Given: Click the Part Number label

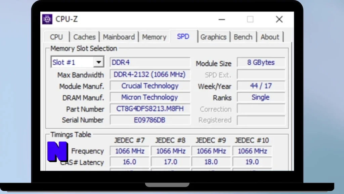Looking at the screenshot, I should tap(85, 109).
